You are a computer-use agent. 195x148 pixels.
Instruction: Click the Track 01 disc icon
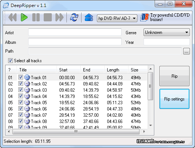tap(27, 77)
